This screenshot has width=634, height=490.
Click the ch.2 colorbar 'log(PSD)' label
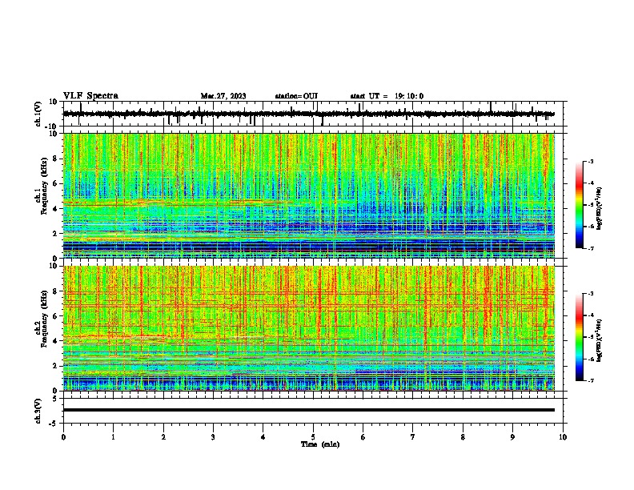(x=600, y=340)
